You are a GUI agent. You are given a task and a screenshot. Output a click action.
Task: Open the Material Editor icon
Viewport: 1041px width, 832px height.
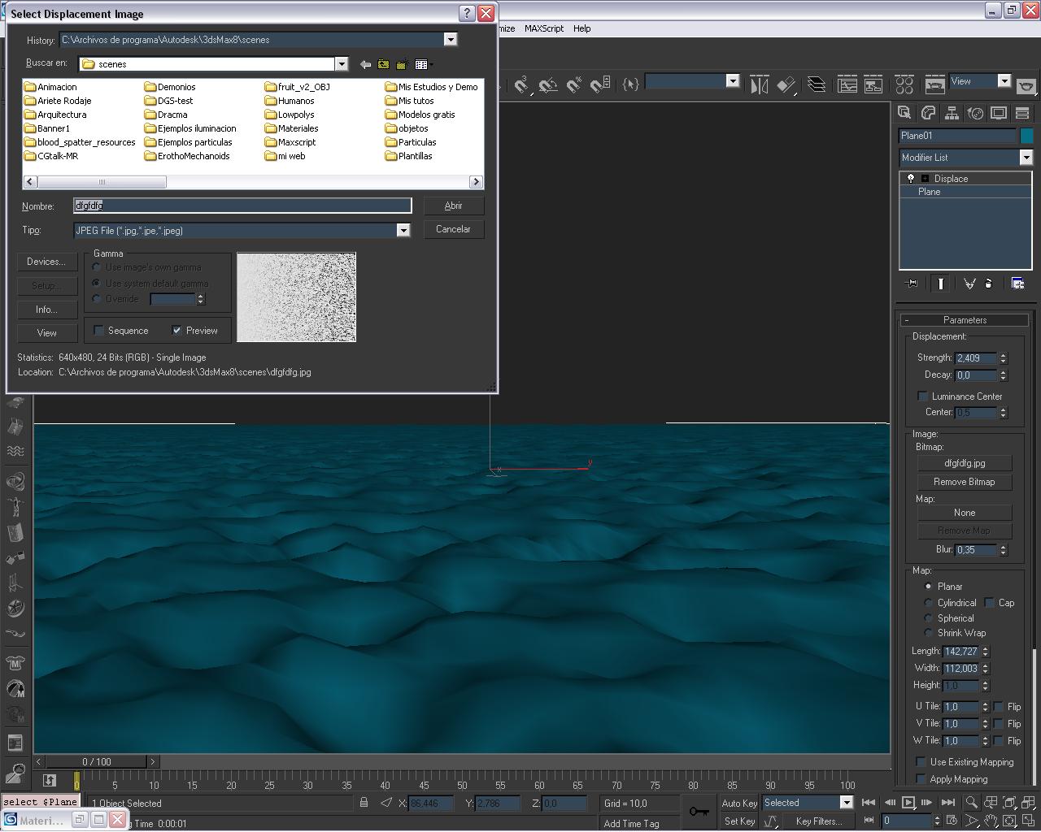pos(904,84)
